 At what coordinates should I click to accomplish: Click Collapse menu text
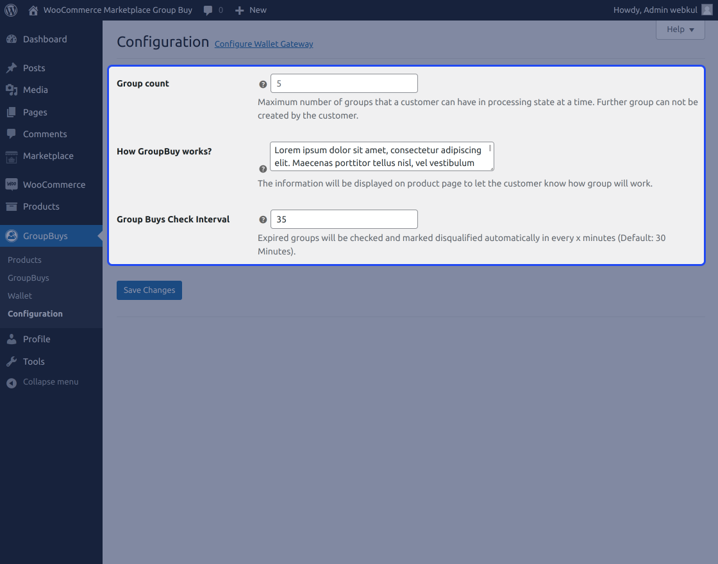coord(51,382)
